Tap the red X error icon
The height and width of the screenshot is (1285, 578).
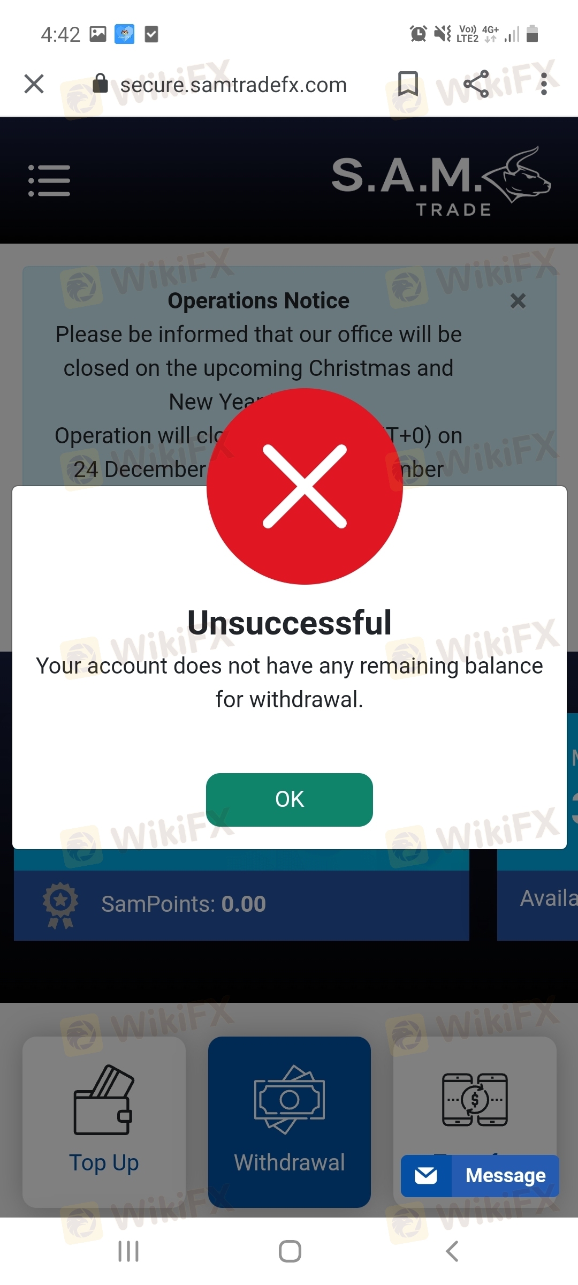tap(305, 486)
